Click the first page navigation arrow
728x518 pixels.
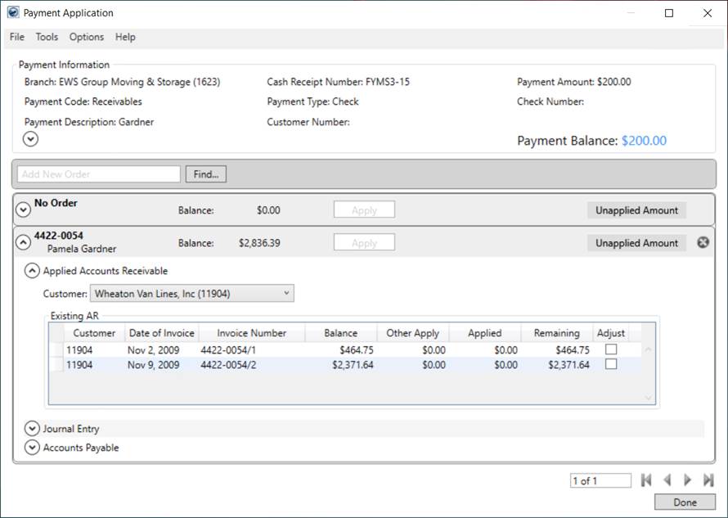click(646, 480)
